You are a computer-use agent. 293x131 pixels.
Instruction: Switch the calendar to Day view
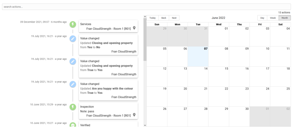[262, 18]
